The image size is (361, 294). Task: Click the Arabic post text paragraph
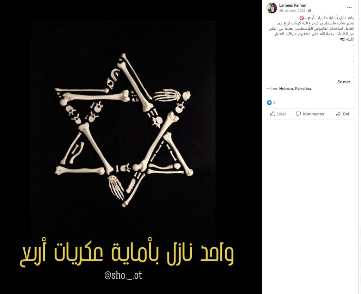(311, 29)
